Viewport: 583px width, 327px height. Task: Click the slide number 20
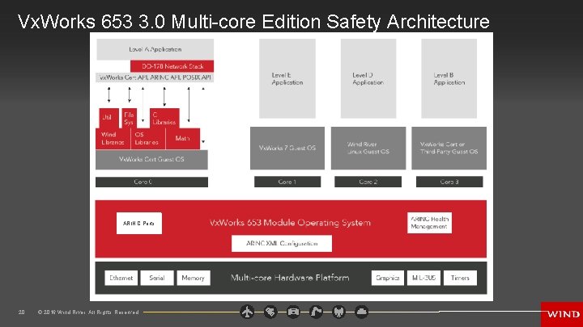point(22,312)
